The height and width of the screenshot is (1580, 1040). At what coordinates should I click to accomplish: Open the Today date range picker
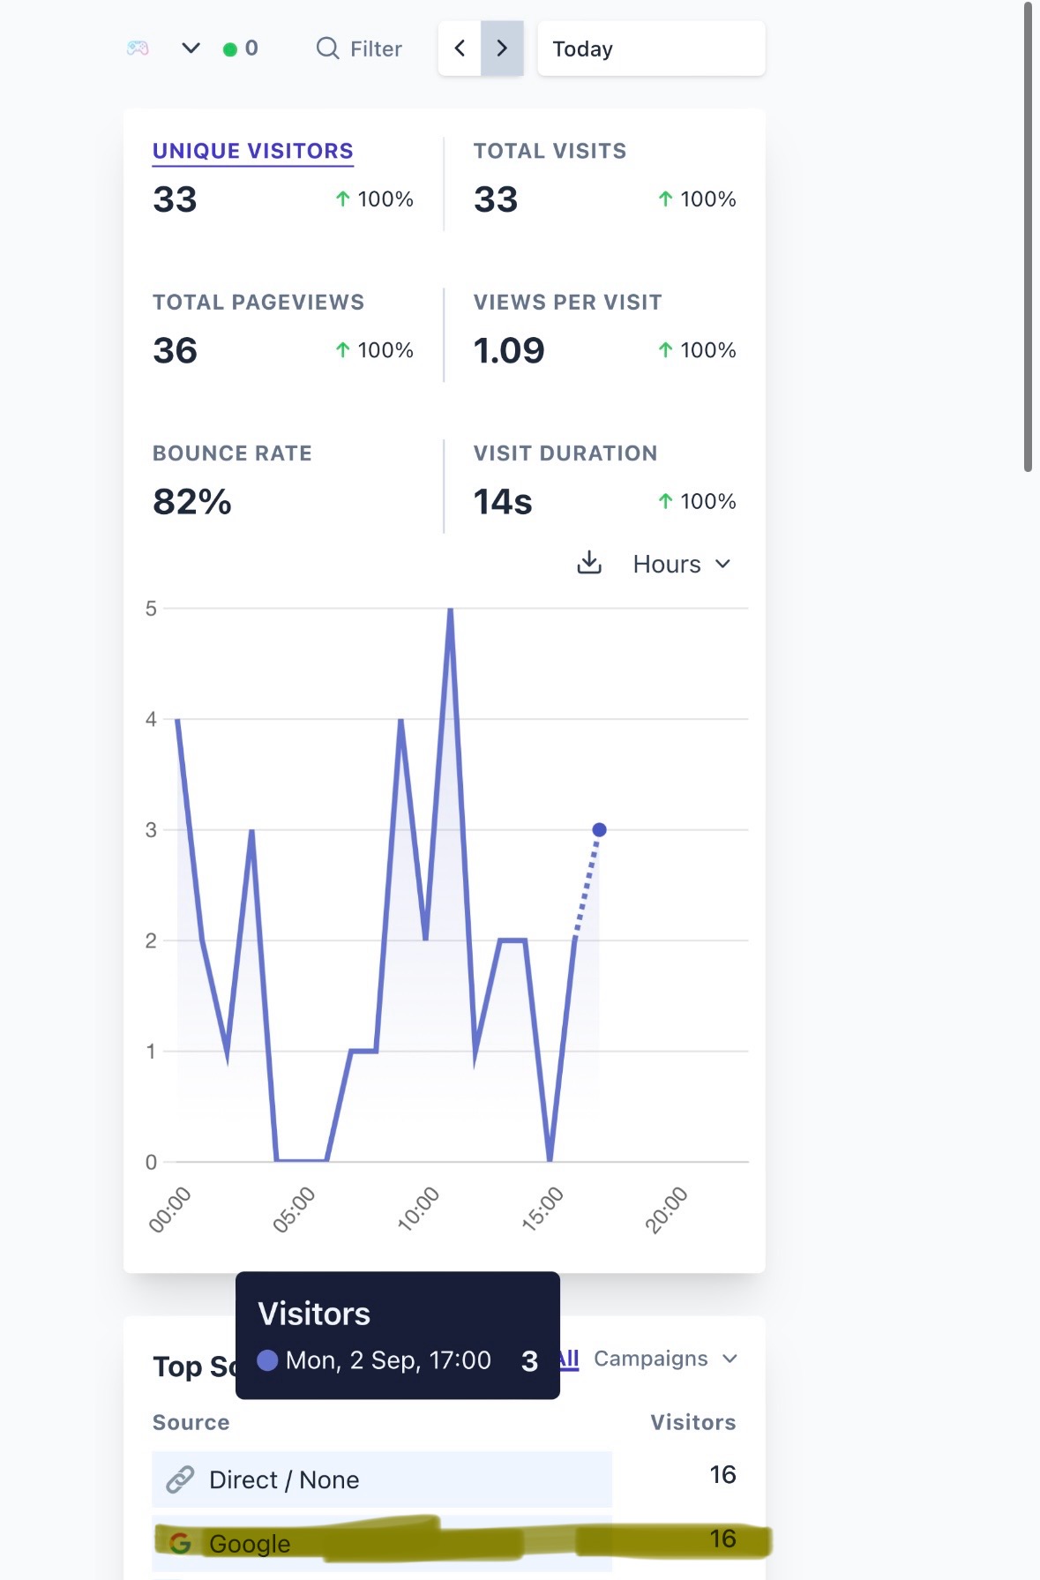651,49
